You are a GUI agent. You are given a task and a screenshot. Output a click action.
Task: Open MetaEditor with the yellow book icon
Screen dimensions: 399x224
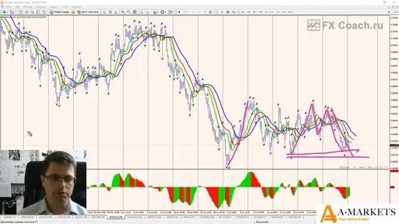click(x=73, y=12)
